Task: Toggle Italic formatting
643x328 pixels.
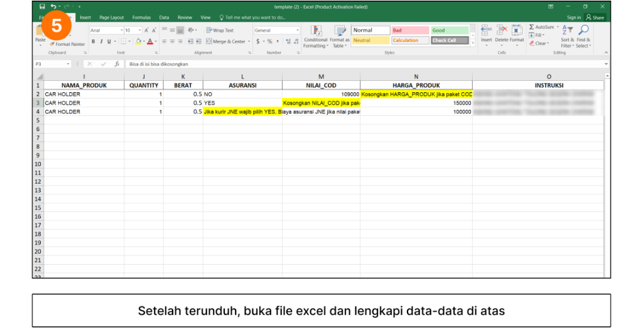Action: point(101,41)
